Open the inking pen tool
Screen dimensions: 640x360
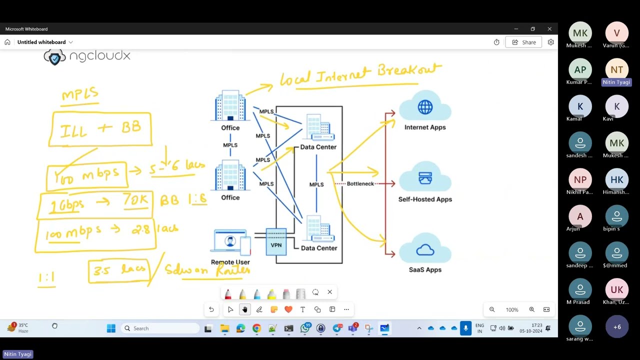(x=259, y=309)
